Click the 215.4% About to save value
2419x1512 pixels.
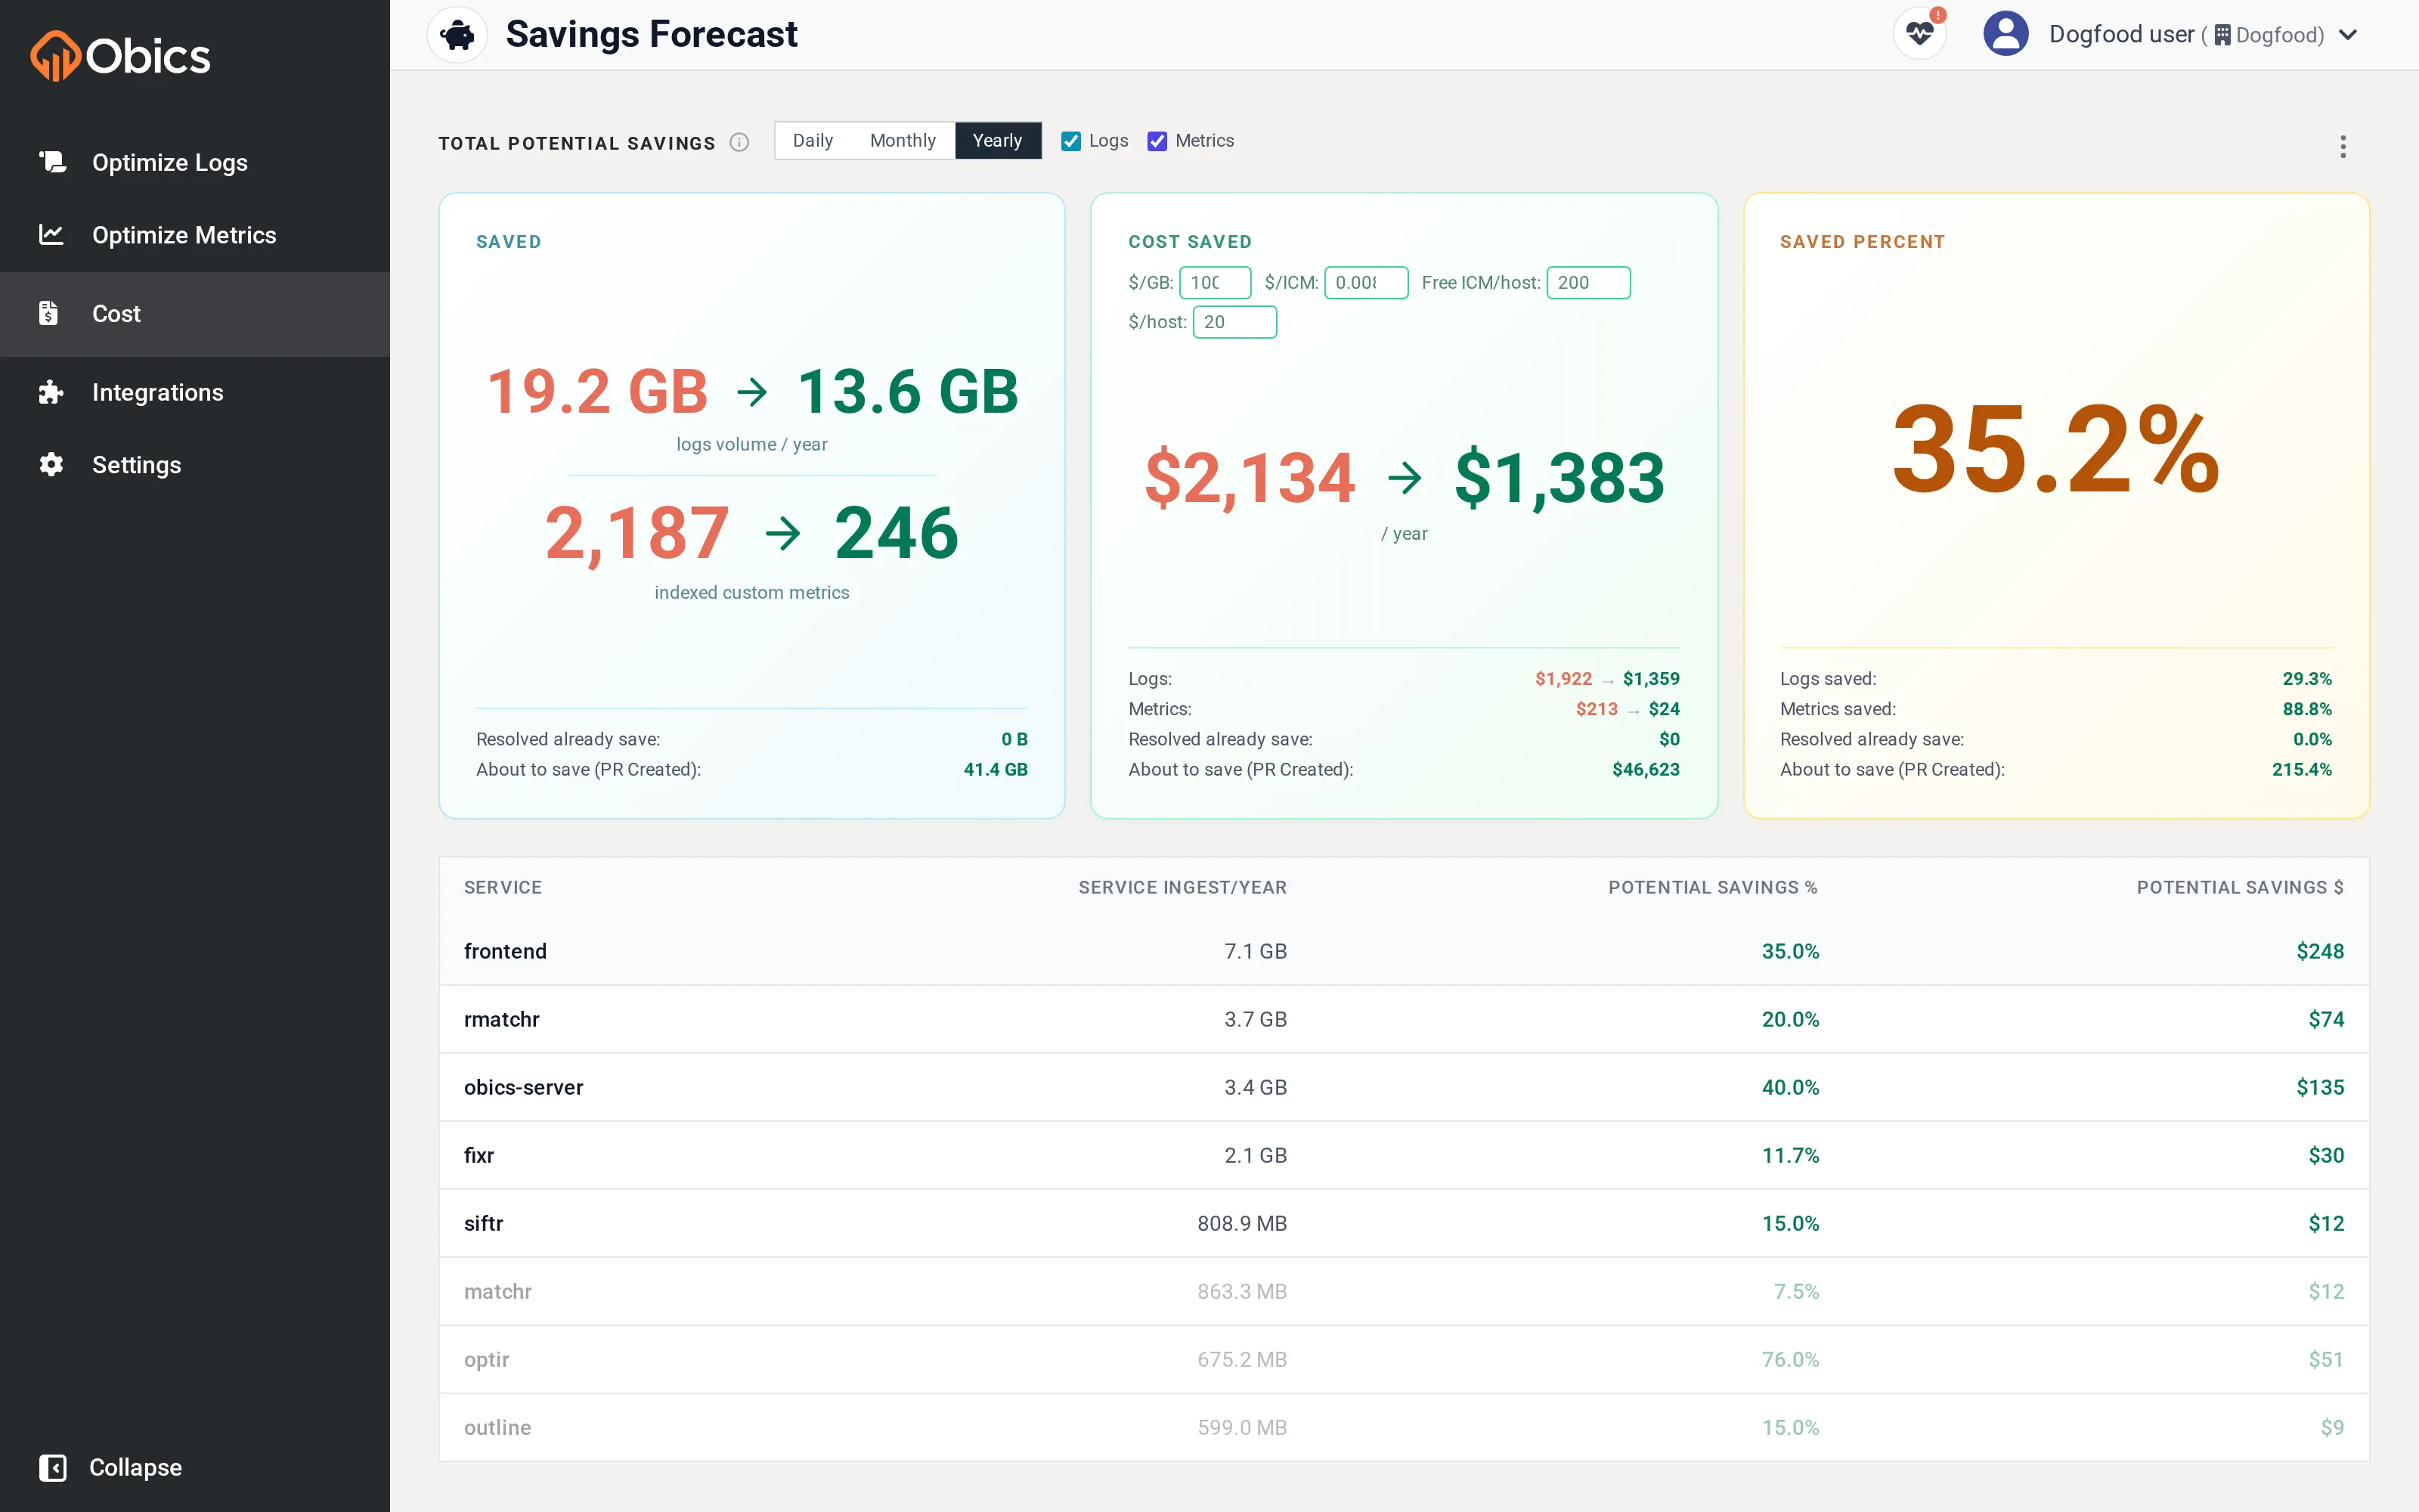[2302, 769]
